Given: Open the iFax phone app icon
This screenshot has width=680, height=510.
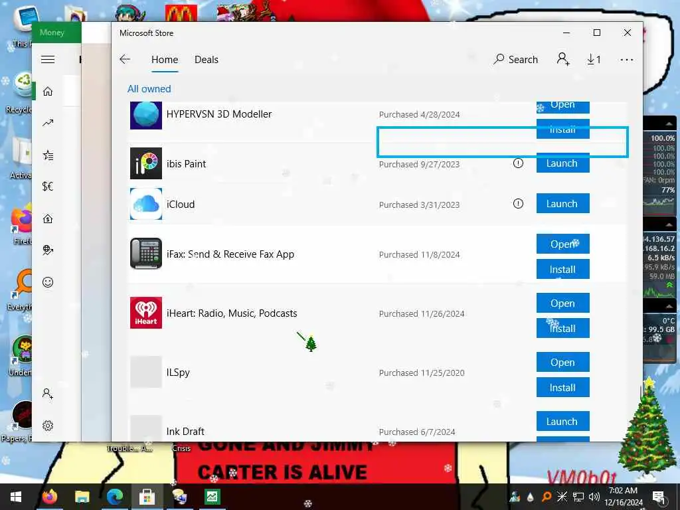Looking at the screenshot, I should click(x=146, y=254).
